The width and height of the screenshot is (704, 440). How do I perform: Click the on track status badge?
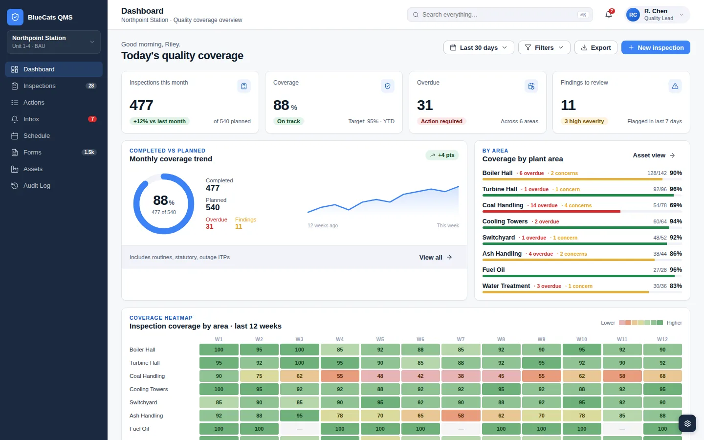tap(288, 121)
